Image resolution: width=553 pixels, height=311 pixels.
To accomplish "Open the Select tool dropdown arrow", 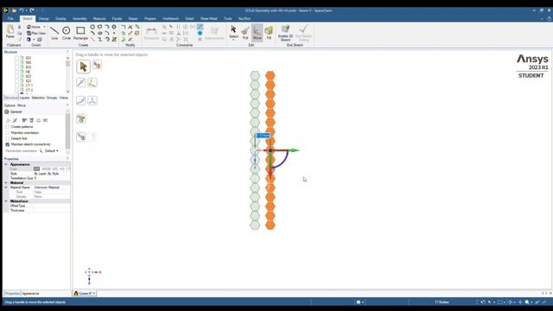I will click(233, 40).
